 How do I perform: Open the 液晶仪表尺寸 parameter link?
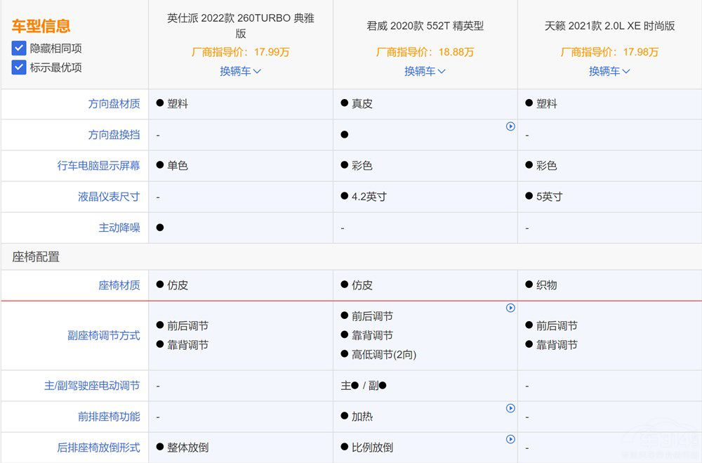[109, 197]
